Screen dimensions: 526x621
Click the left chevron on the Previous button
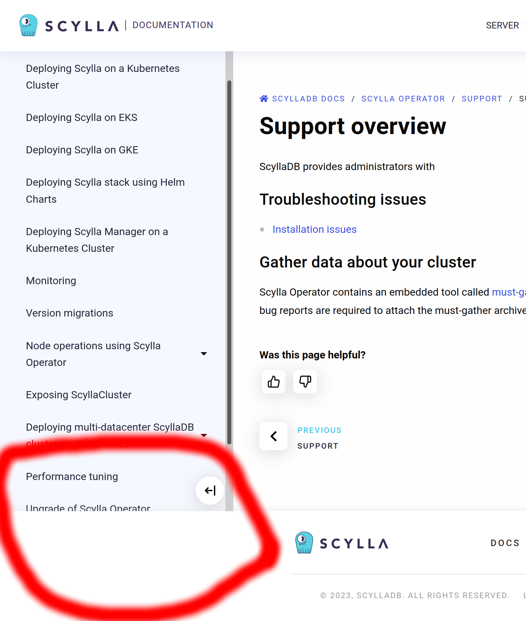pyautogui.click(x=273, y=436)
